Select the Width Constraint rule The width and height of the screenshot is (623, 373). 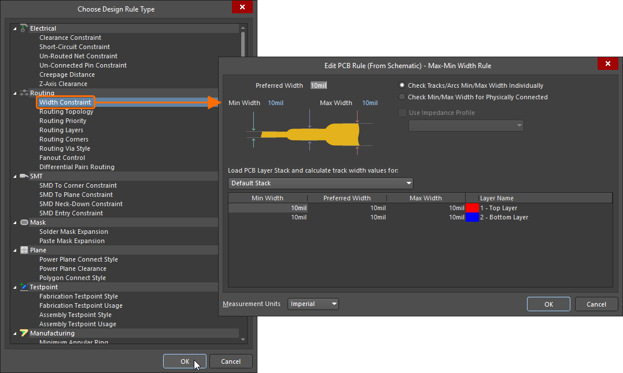65,102
